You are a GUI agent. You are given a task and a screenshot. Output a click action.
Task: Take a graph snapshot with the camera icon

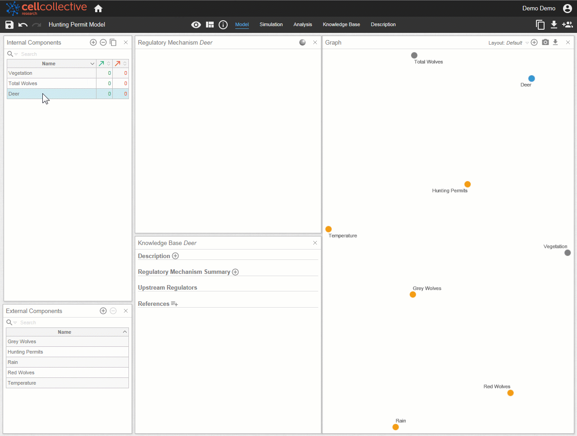coord(545,42)
